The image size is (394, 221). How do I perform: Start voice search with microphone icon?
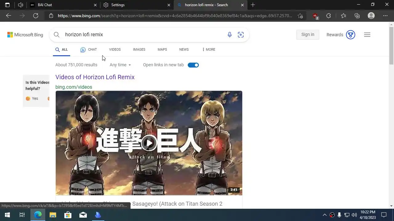[x=230, y=35]
